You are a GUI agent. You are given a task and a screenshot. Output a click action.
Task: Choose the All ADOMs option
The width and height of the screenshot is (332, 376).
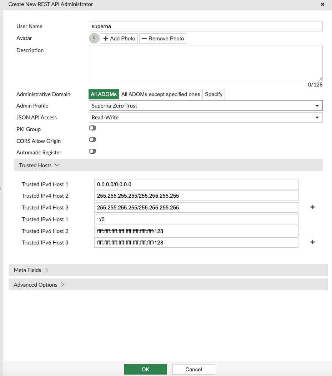(x=104, y=94)
